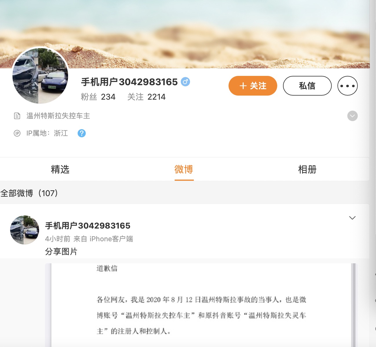
Task: Click the IP location circle icon
Action: (17, 133)
